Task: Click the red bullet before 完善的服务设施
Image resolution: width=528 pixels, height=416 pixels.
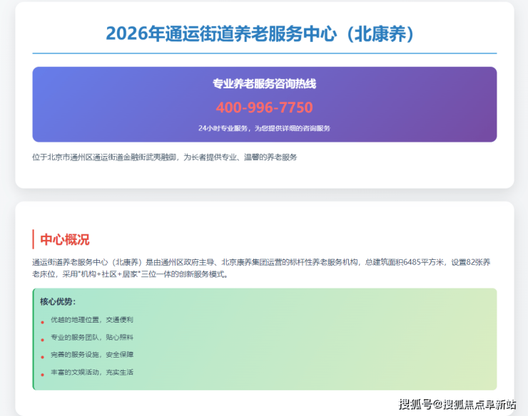Action: (x=43, y=357)
